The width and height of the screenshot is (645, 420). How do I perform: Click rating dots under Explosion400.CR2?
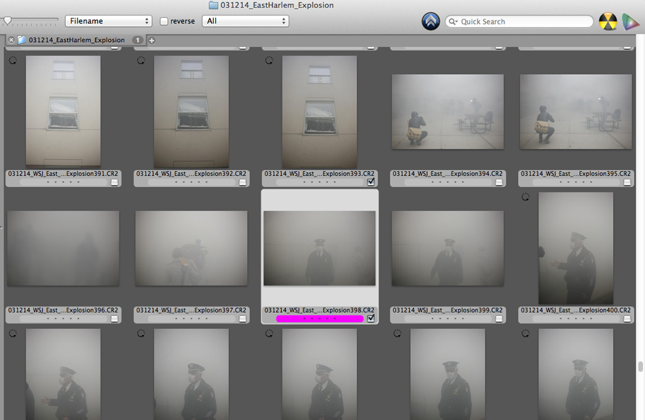click(576, 319)
